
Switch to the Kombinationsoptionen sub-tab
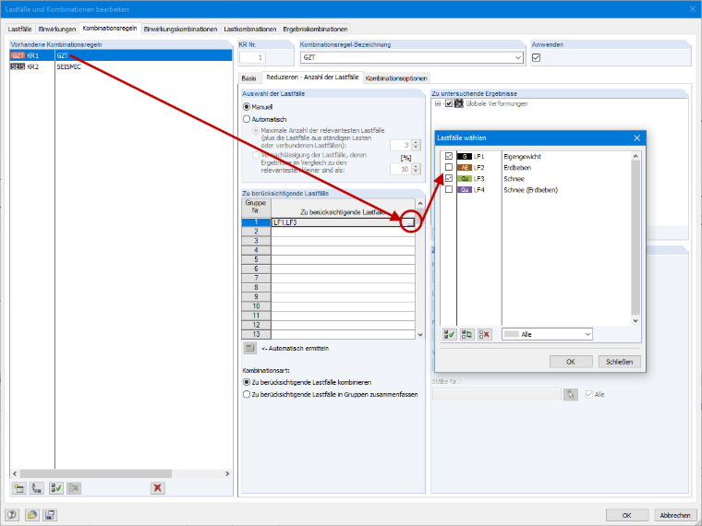click(396, 78)
